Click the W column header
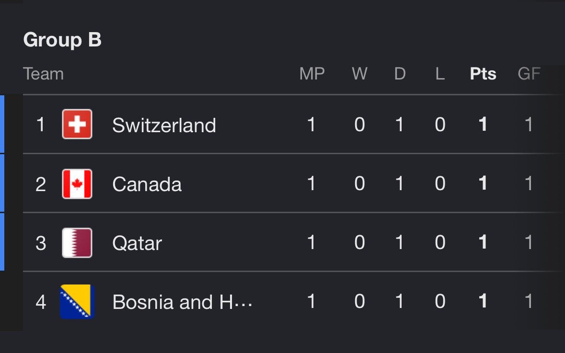Screen dimensions: 565x353 359,74
